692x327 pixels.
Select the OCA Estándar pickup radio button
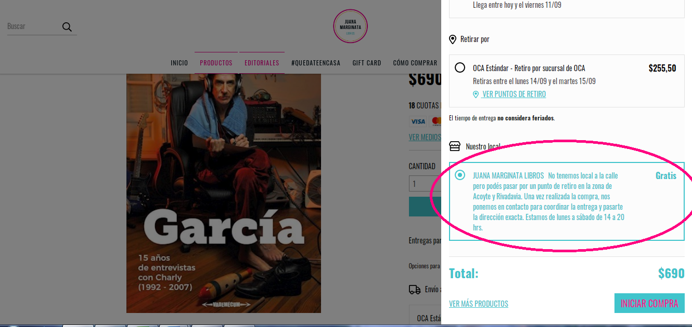click(x=460, y=67)
